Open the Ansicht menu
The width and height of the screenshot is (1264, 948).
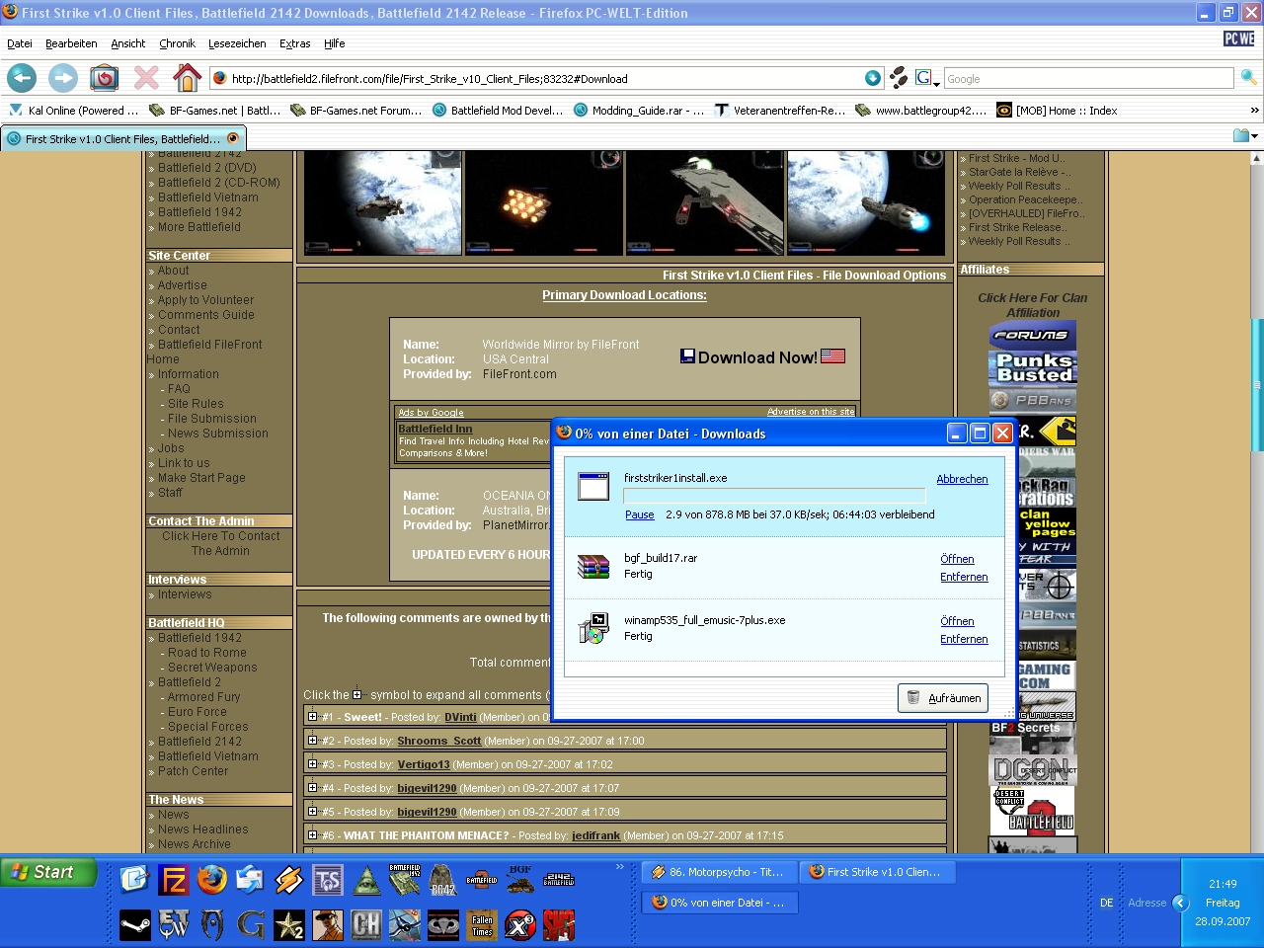point(128,43)
